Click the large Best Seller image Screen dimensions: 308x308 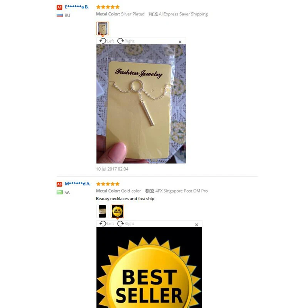(x=149, y=268)
